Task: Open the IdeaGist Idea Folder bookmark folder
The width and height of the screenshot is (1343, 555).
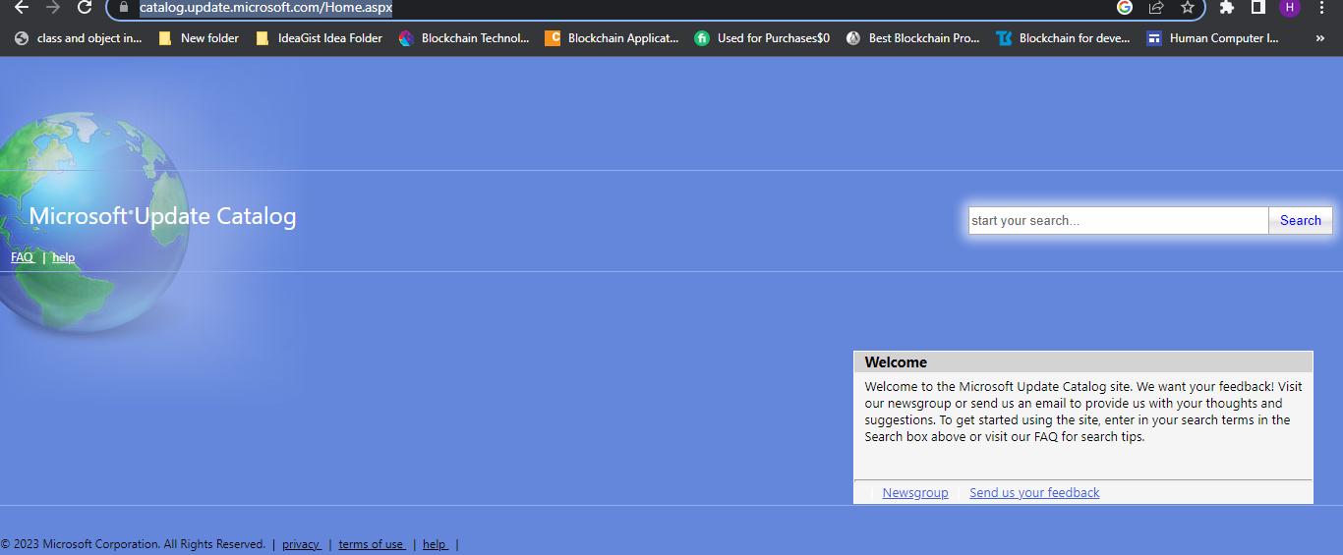Action: [x=319, y=38]
